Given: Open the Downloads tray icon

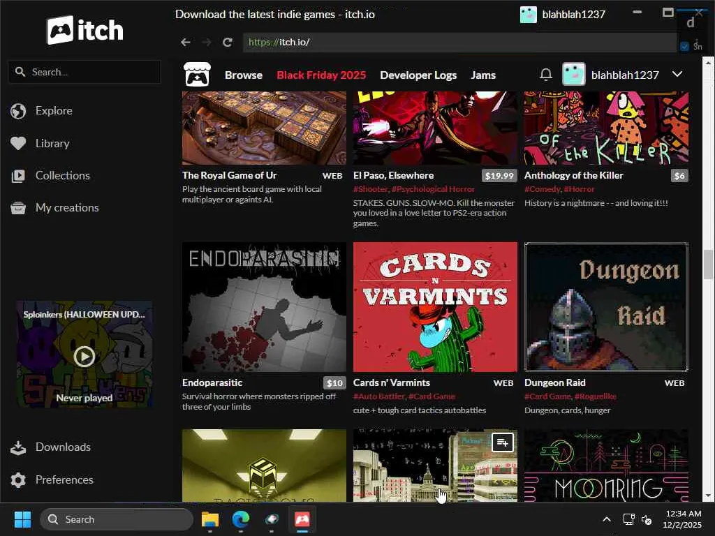Looking at the screenshot, I should tap(18, 447).
